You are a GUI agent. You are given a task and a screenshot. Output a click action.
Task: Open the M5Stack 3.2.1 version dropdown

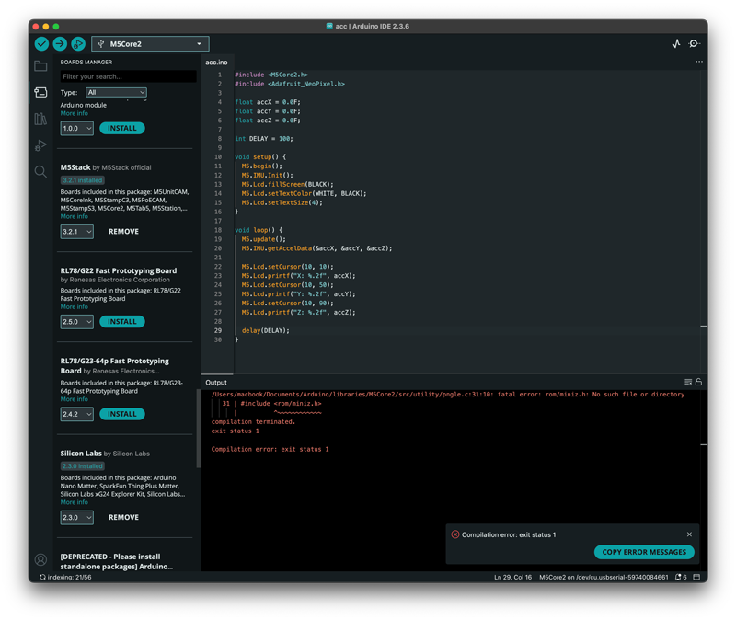point(77,232)
